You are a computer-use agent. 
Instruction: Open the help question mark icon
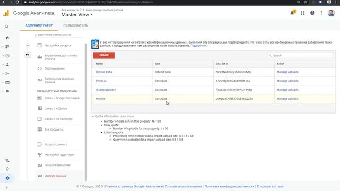312,13
